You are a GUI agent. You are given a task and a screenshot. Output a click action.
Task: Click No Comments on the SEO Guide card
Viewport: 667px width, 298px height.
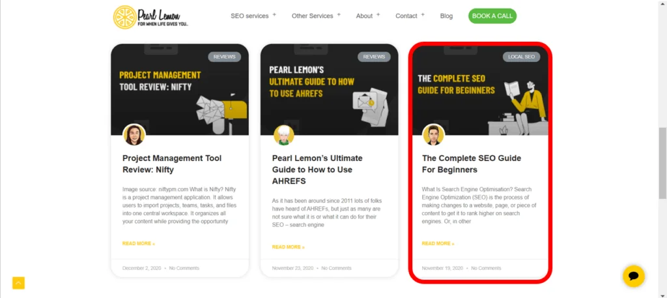pyautogui.click(x=486, y=268)
